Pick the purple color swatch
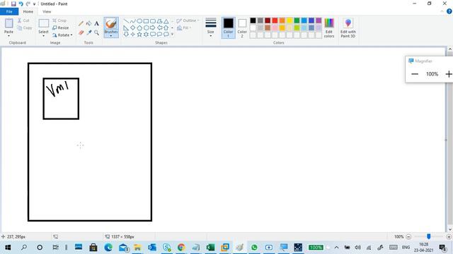 (319, 20)
